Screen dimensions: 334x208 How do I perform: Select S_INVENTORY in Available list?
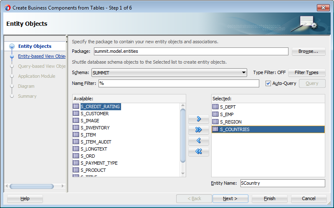pyautogui.click(x=95, y=128)
